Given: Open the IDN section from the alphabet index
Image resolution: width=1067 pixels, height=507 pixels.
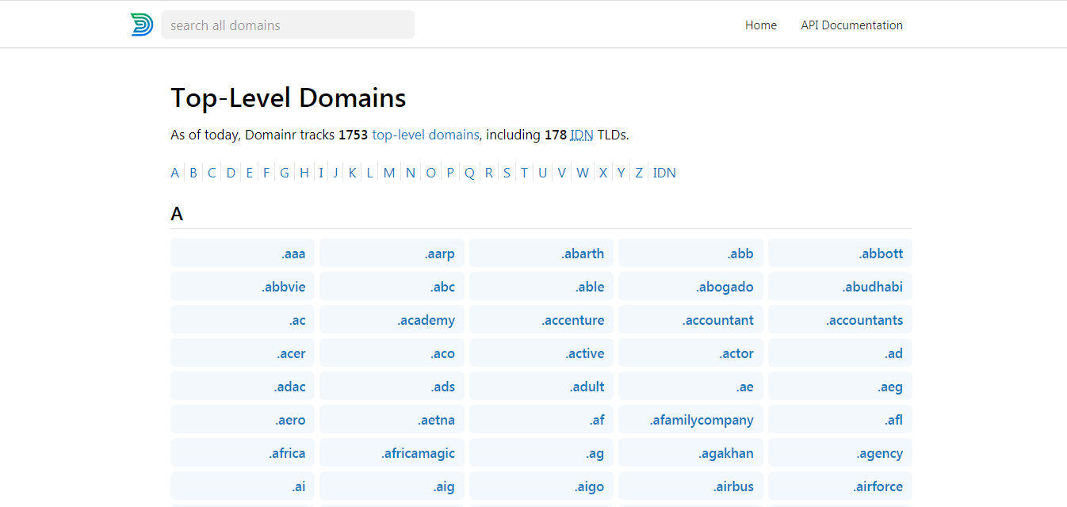Looking at the screenshot, I should click(664, 172).
